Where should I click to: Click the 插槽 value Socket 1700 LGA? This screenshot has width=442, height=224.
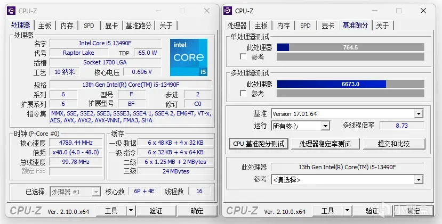click(x=106, y=62)
